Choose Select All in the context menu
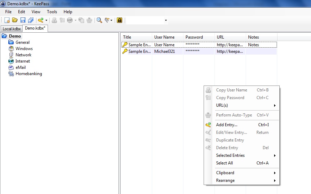The height and width of the screenshot is (194, 311). pos(242,163)
